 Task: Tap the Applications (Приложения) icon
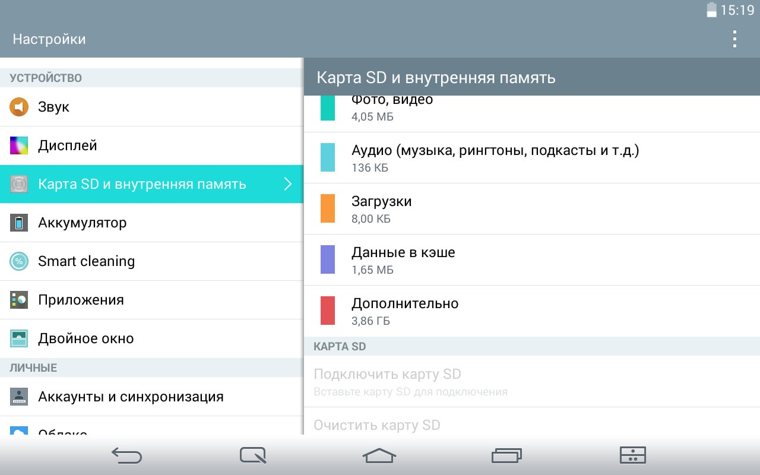click(19, 300)
